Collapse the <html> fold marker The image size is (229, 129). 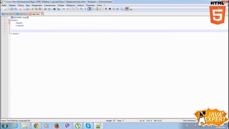pos(10,20)
